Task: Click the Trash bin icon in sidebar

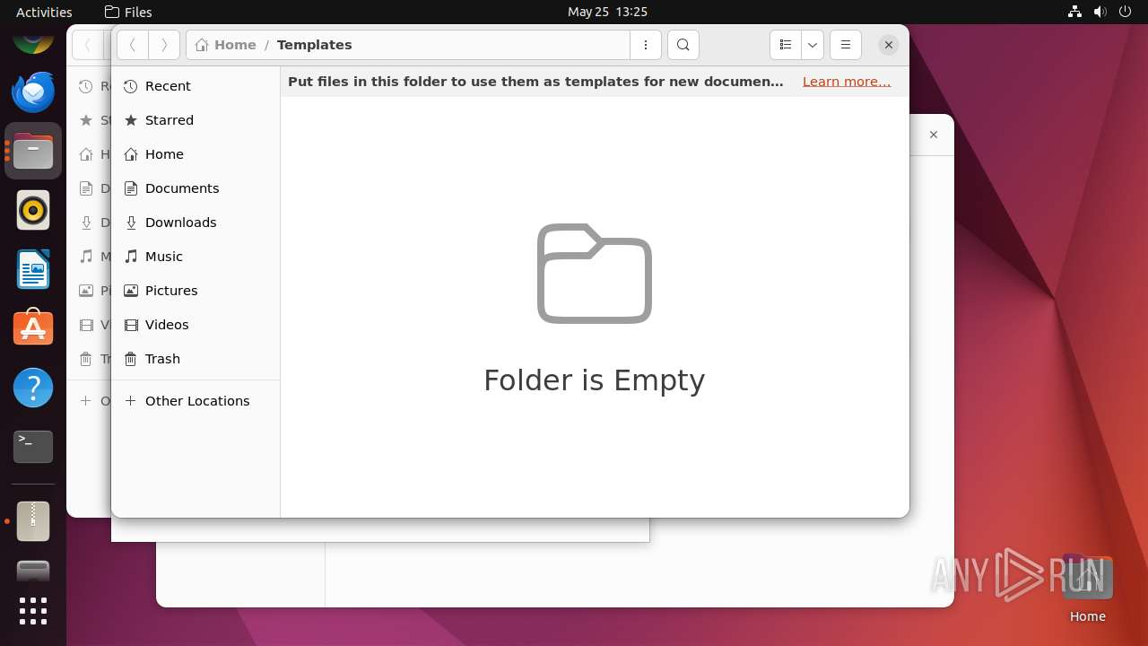Action: [x=131, y=359]
